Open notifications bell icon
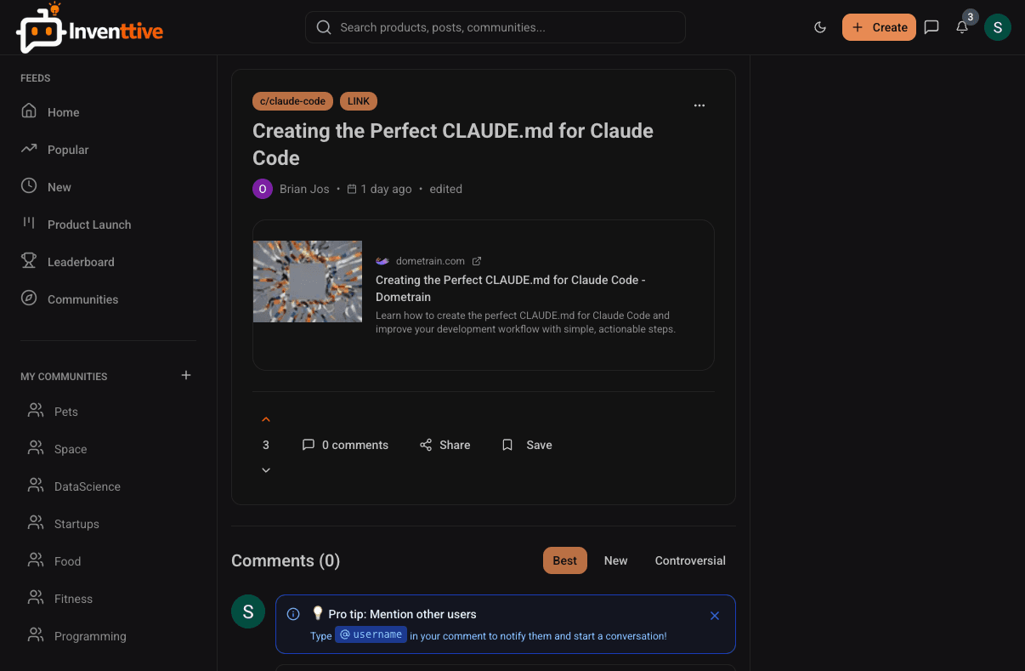 (962, 27)
